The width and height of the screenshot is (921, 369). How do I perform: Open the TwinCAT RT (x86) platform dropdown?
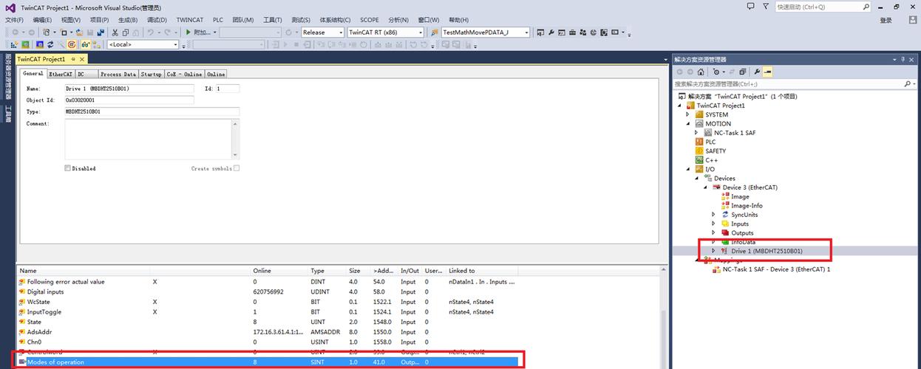click(x=421, y=32)
